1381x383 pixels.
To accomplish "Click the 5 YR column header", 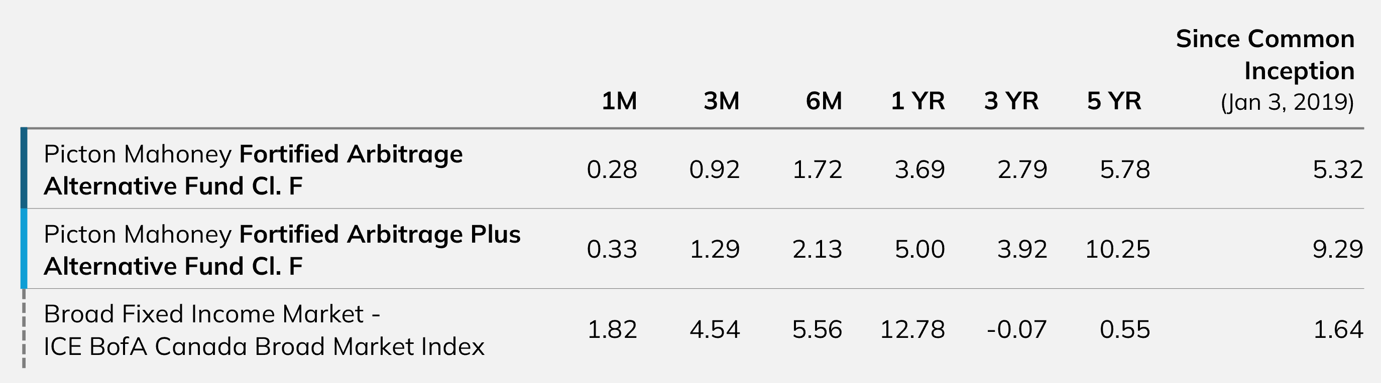I will [1114, 101].
